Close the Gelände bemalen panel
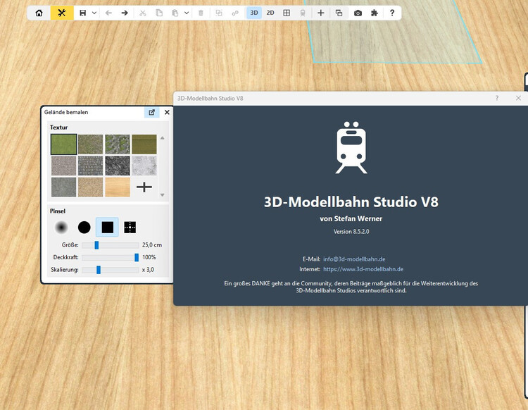Screen dimensions: 528x410 point(167,112)
